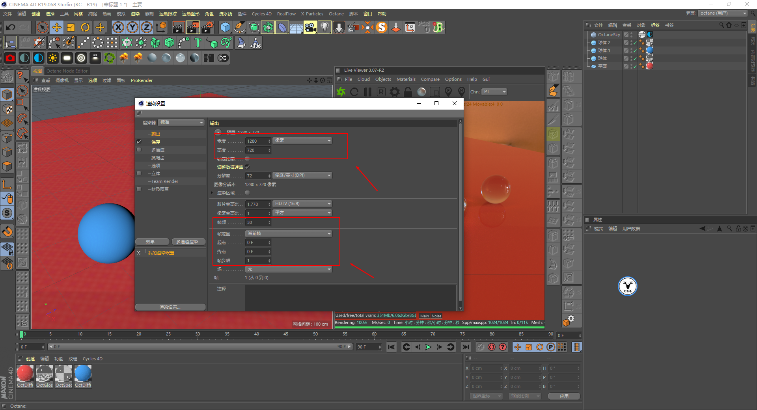Click the 多通道渲染... button

click(x=188, y=242)
